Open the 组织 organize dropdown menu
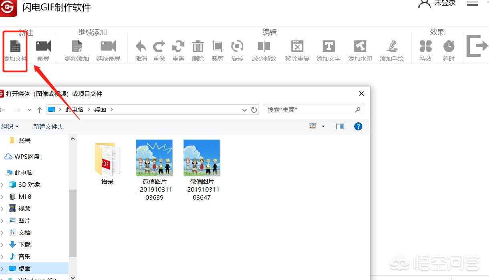The width and height of the screenshot is (489, 280). pos(10,126)
